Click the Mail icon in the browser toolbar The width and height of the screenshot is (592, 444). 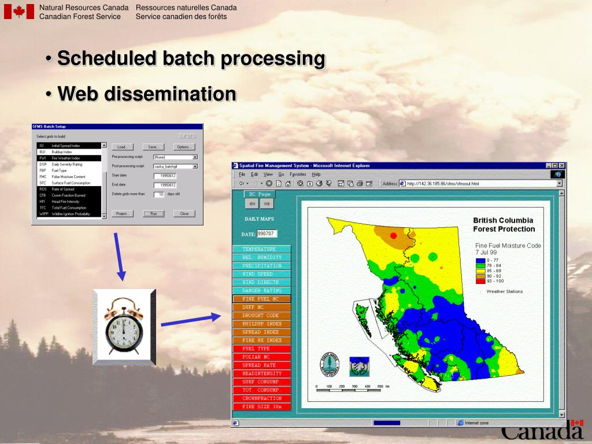tap(350, 183)
